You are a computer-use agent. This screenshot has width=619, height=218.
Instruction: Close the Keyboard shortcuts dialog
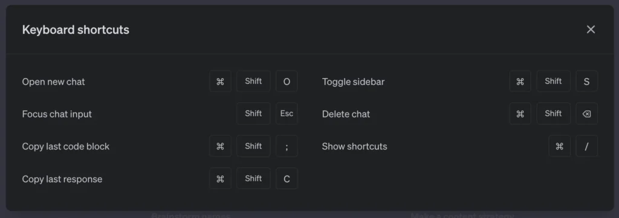591,30
